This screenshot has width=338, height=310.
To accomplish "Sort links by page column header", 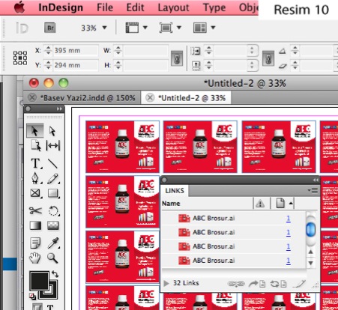I will 283,203.
